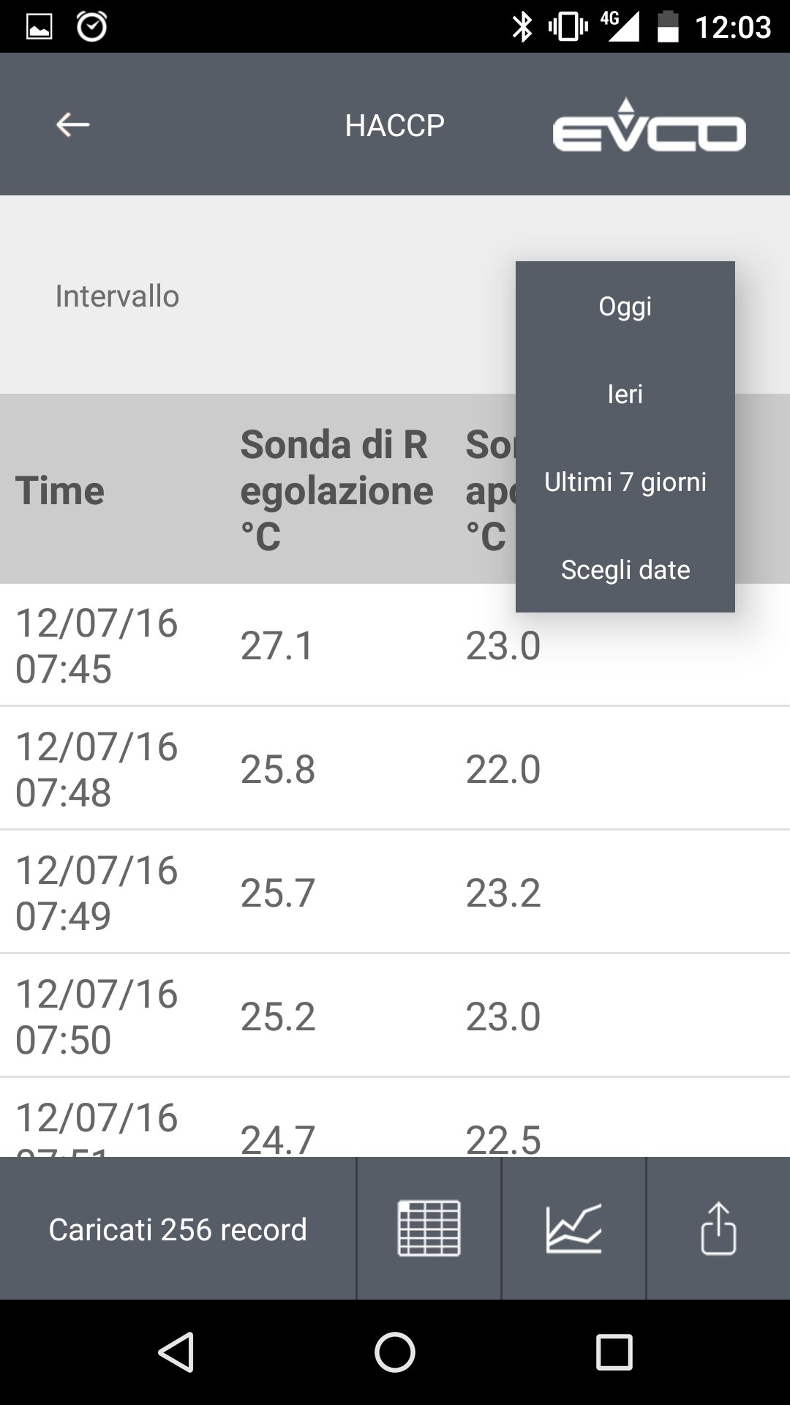Screen dimensions: 790x1405
Task: Open the recent apps square button
Action: click(x=614, y=1352)
